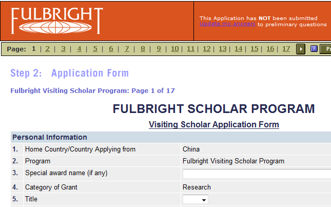Open page 12 of the form

[206, 49]
